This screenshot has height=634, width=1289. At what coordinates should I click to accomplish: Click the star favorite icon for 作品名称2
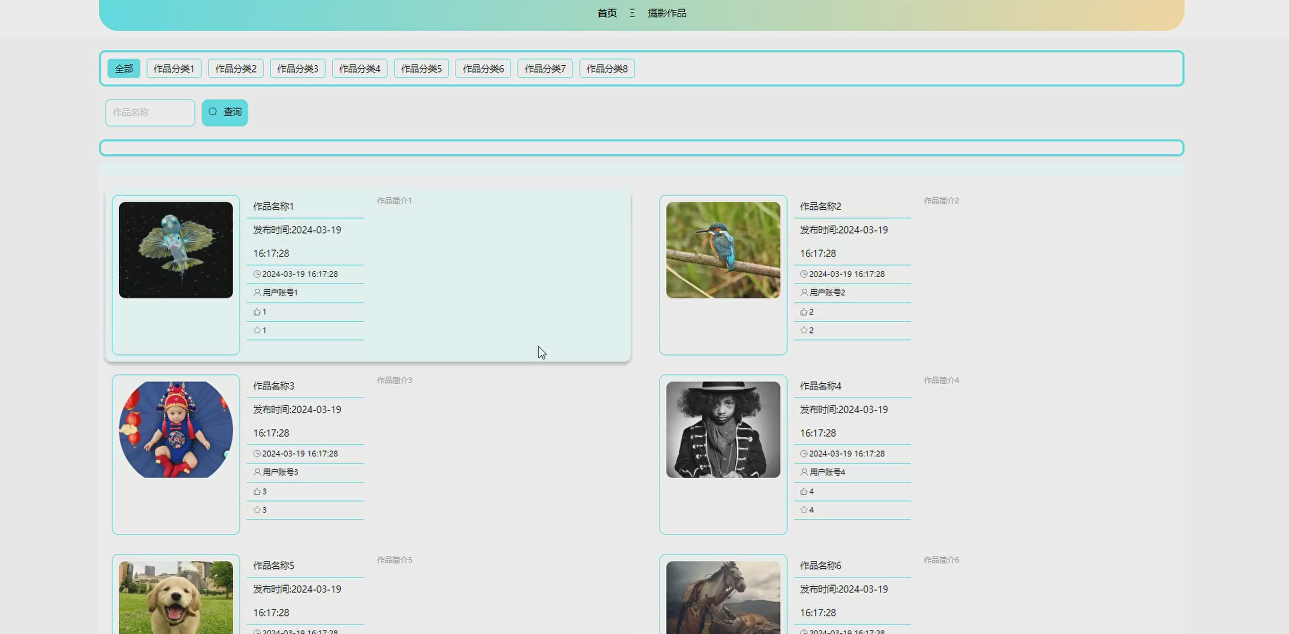[x=803, y=330]
